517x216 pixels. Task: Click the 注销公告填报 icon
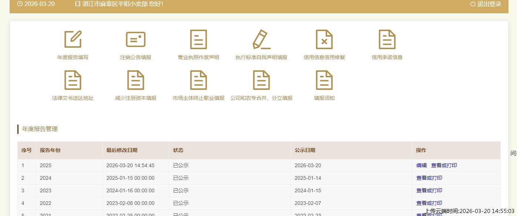pos(136,40)
